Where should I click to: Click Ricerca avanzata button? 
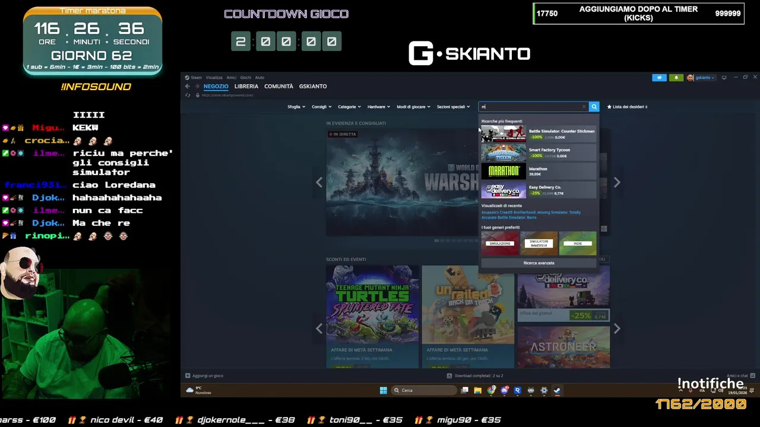539,263
